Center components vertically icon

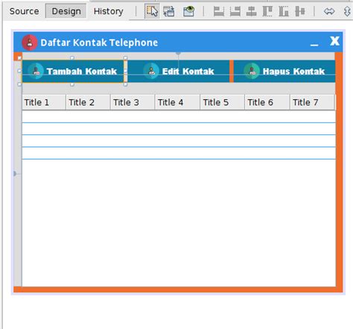[300, 11]
